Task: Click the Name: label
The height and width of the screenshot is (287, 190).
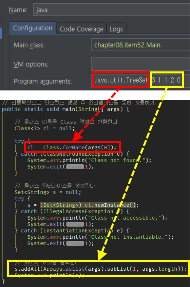Action: tap(18, 10)
